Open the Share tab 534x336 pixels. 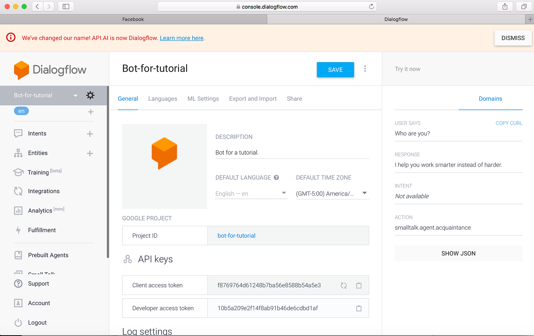coord(294,98)
